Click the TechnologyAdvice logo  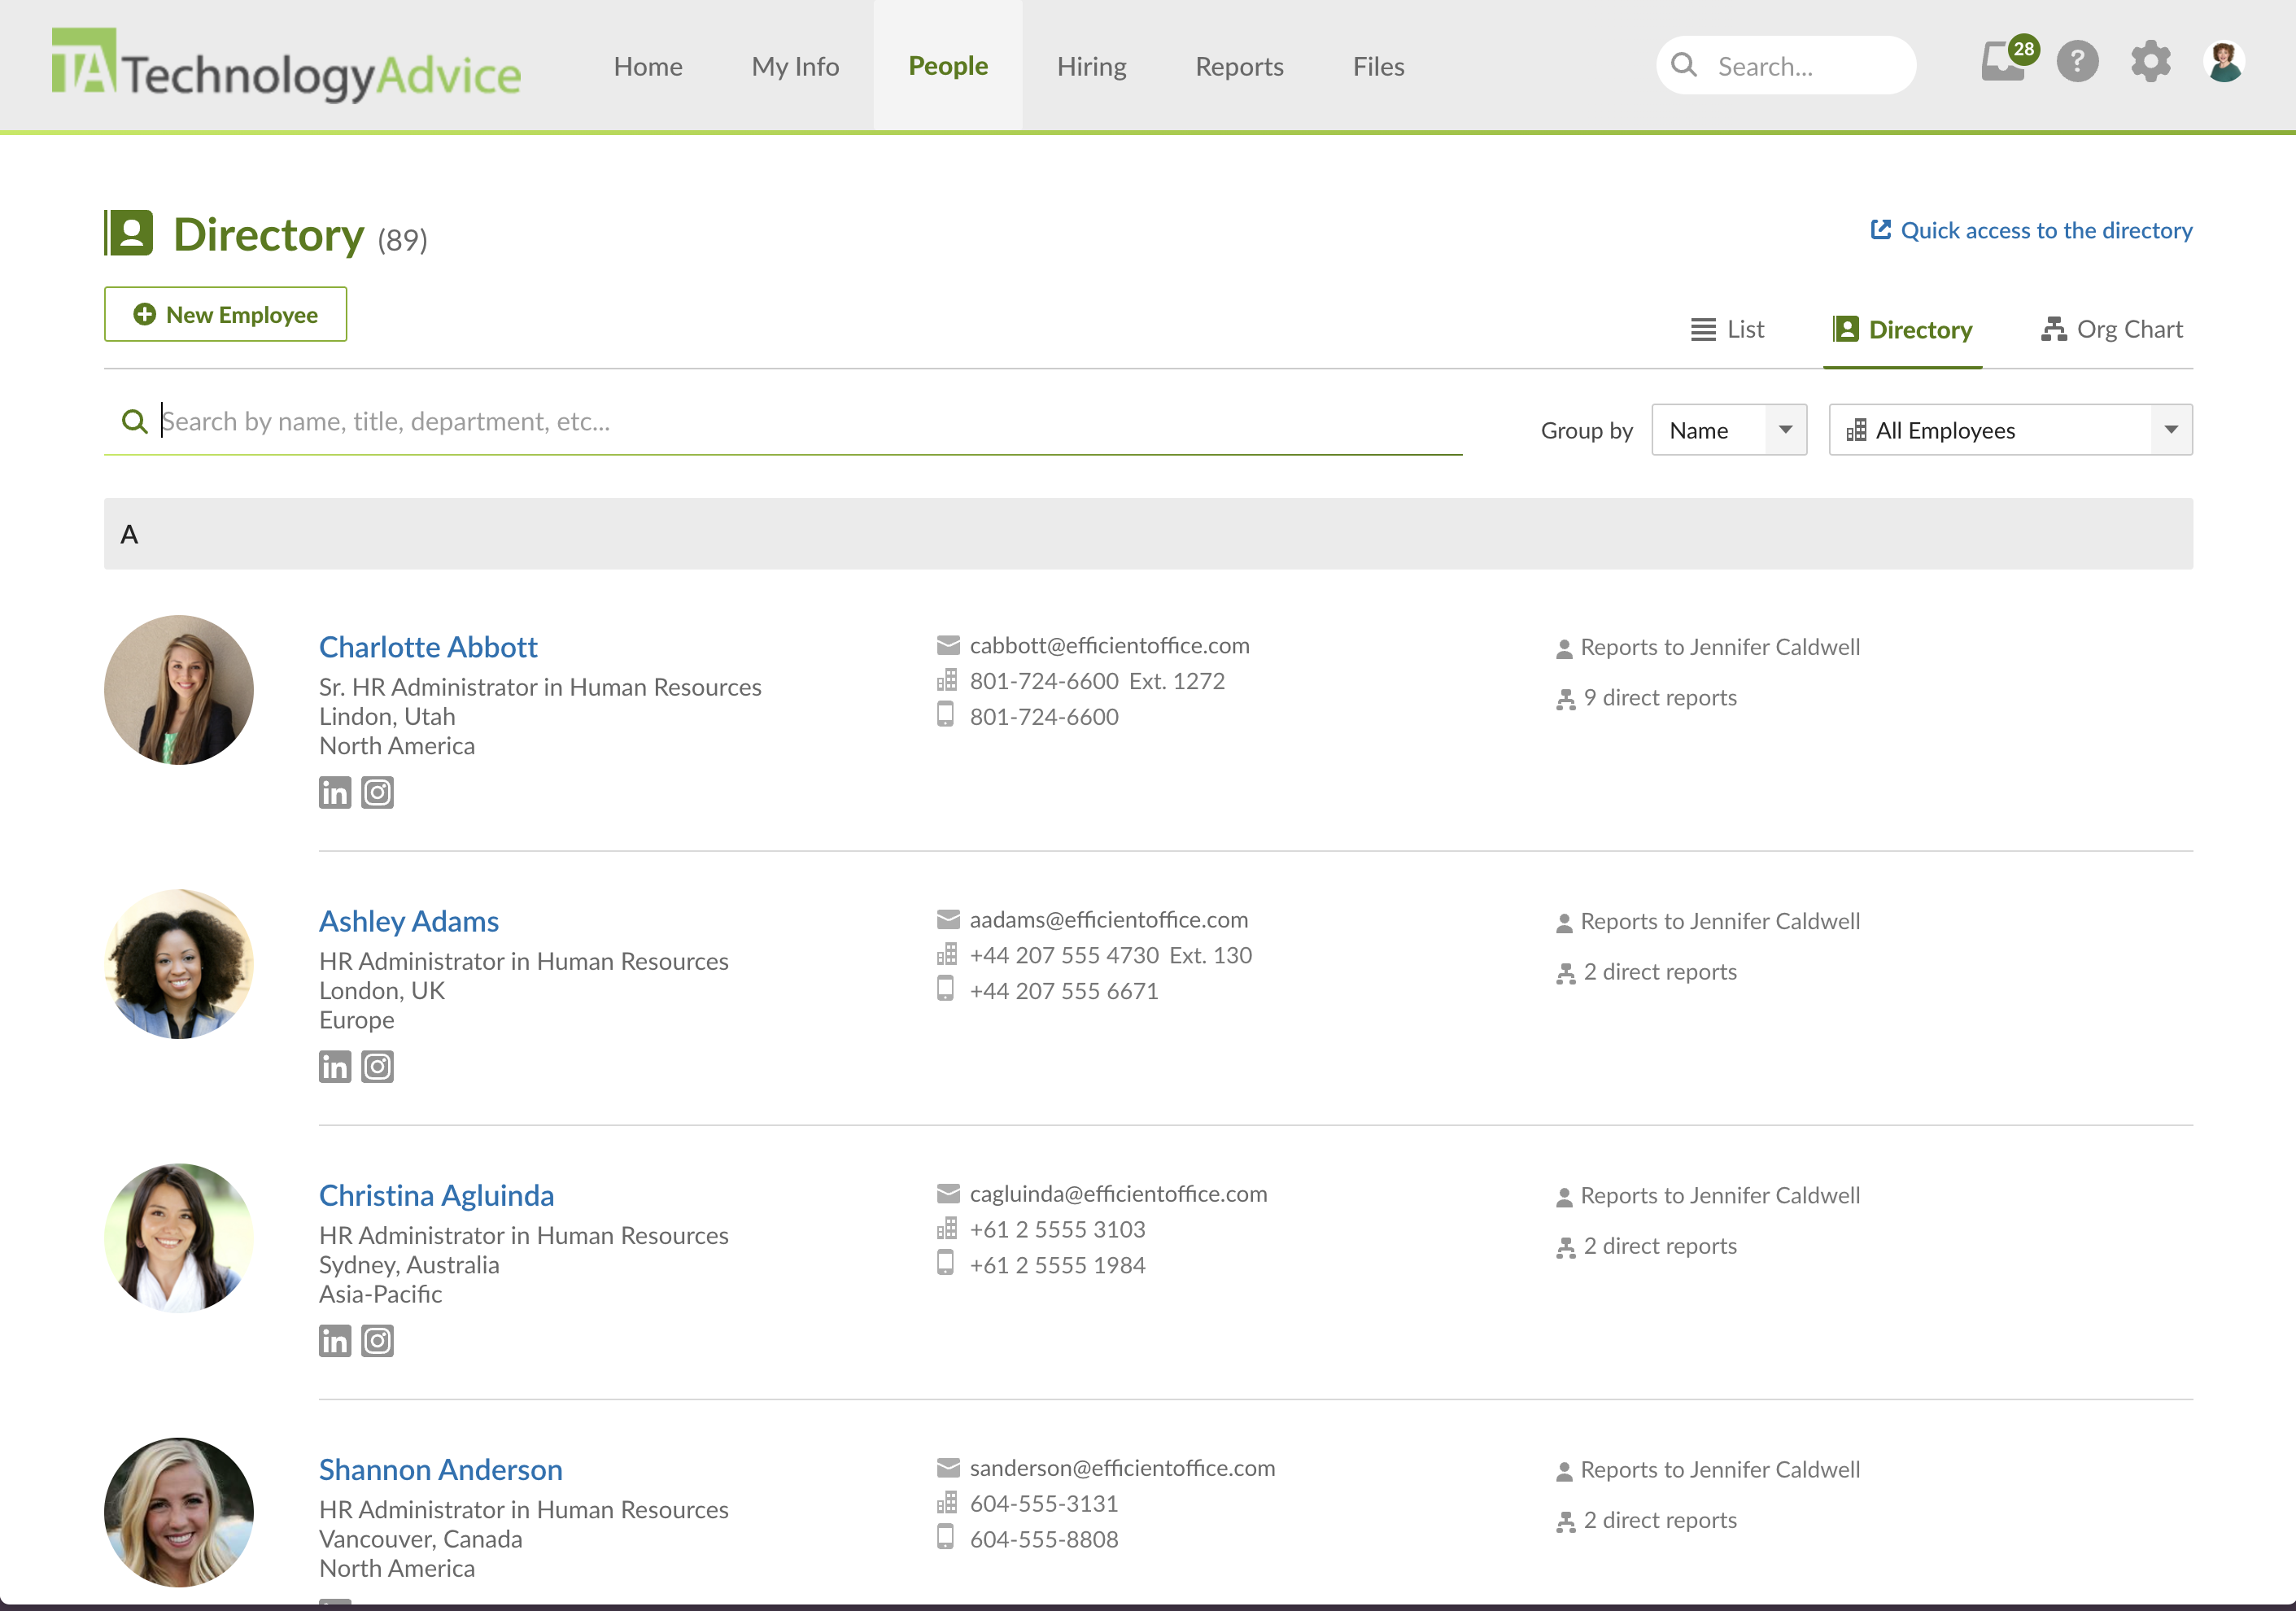pyautogui.click(x=286, y=66)
